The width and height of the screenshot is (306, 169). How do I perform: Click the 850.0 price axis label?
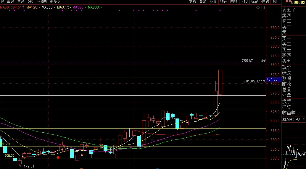click(275, 28)
